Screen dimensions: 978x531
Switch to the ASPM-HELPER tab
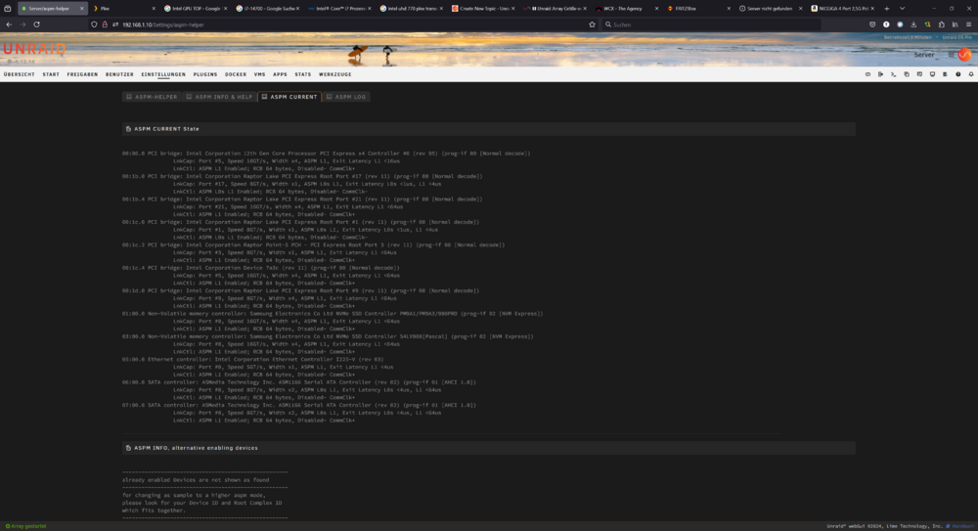(152, 97)
